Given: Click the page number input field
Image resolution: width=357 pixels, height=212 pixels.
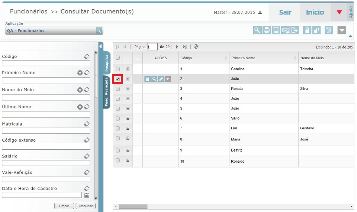Looking at the screenshot, I should (x=152, y=47).
